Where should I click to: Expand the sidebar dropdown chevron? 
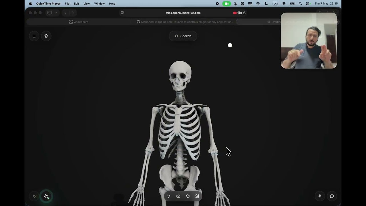[55, 13]
